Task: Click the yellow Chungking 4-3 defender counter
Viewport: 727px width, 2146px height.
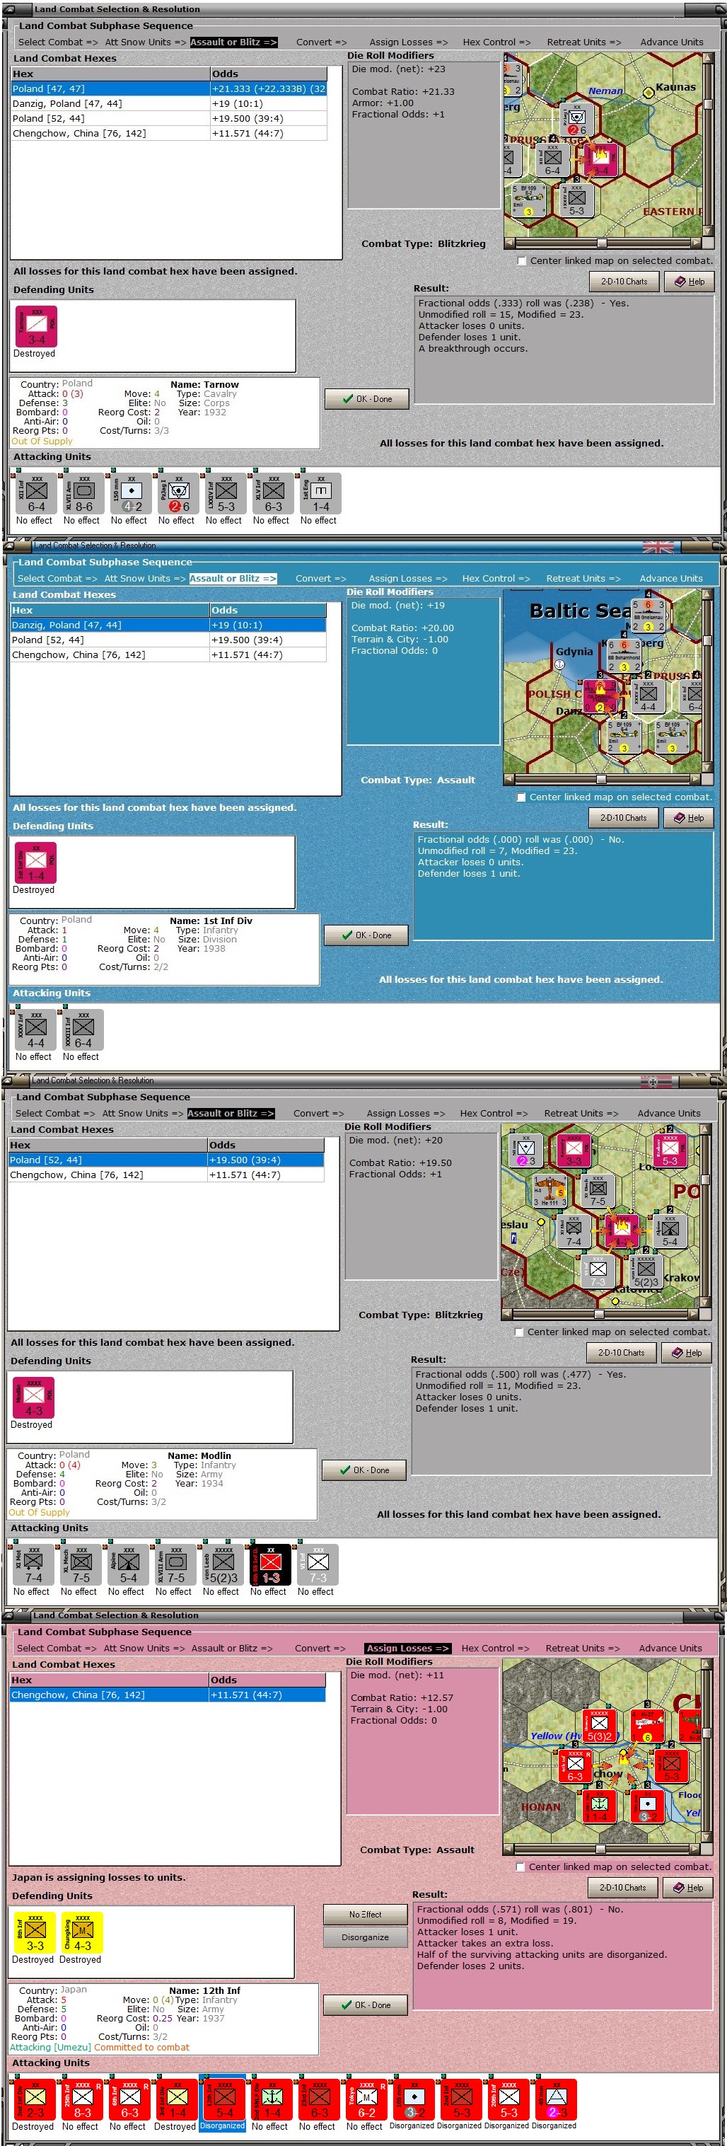Action: pos(83,1933)
